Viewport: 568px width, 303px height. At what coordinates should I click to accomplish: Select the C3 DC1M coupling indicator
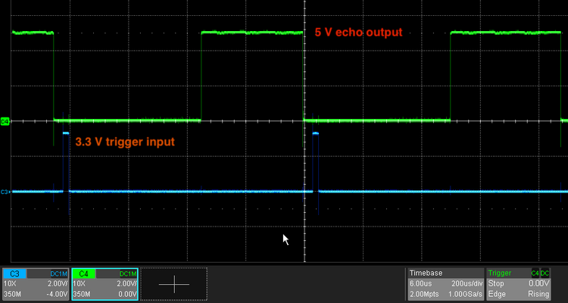pos(59,273)
